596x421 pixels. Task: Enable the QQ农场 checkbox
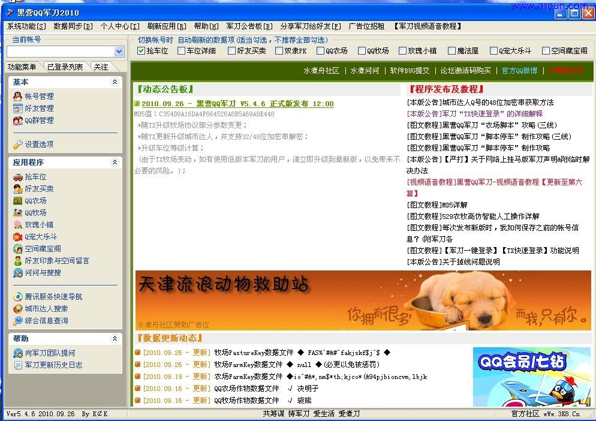point(320,50)
